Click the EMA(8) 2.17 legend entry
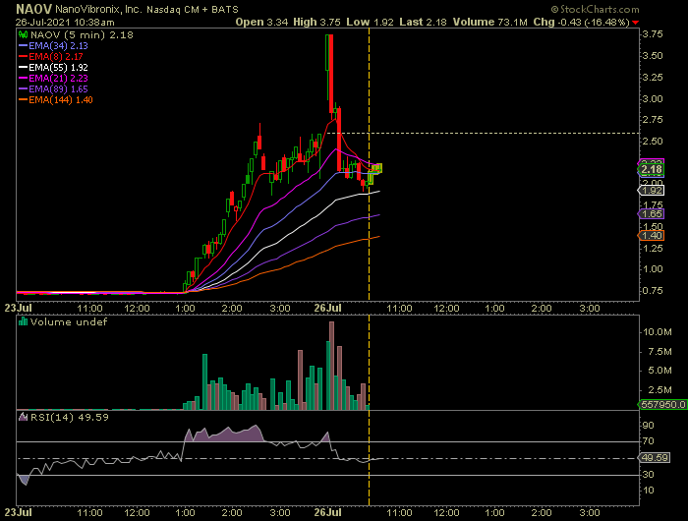The height and width of the screenshot is (521, 688). pos(50,57)
